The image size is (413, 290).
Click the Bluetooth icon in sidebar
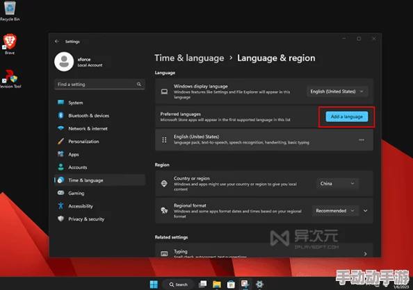pos(61,115)
